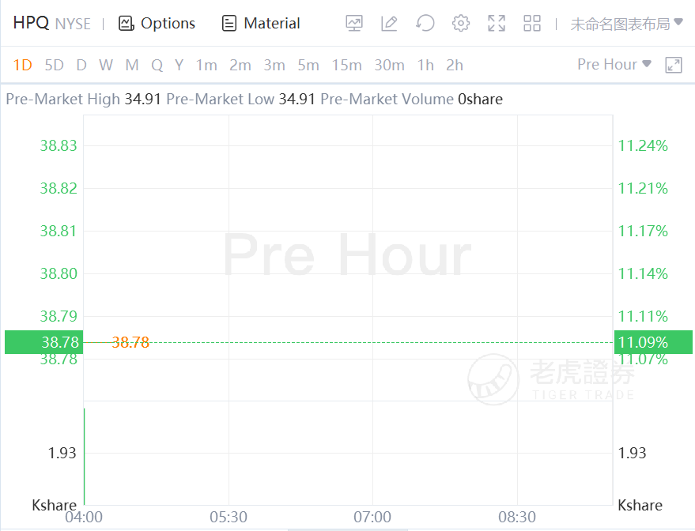Click the Material button
Screen dimensions: 695x531
click(x=261, y=23)
